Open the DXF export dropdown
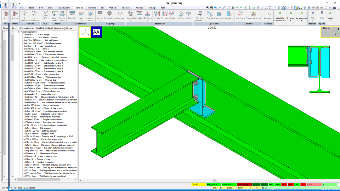The image size is (340, 191). point(312,16)
